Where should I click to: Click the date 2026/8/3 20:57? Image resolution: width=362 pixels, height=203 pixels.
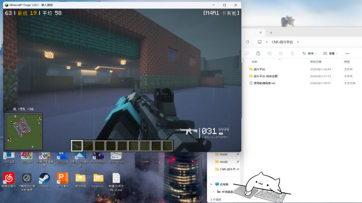coord(320,83)
